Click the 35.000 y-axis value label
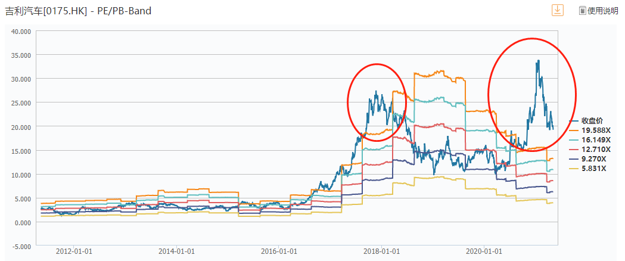This screenshot has width=625, height=261. 21,55
